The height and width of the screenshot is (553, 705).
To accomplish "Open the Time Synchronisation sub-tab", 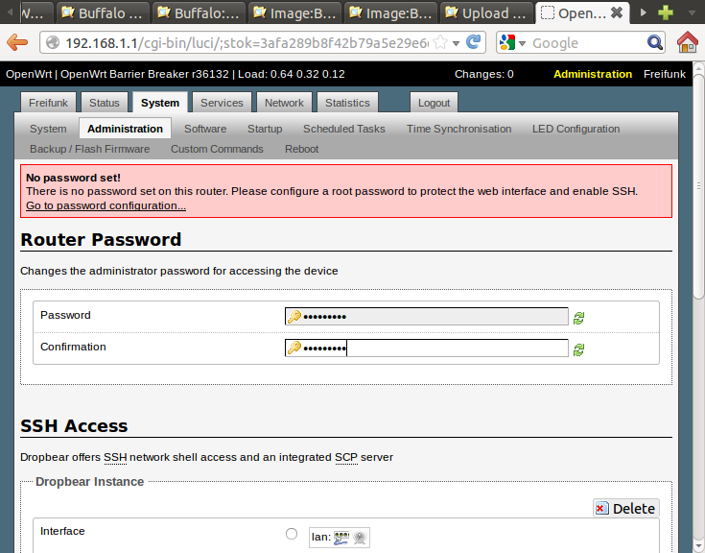I will pos(459,129).
